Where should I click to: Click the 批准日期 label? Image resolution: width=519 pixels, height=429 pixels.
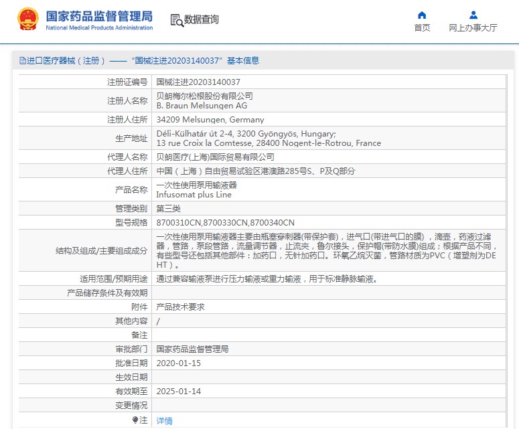[x=131, y=363]
